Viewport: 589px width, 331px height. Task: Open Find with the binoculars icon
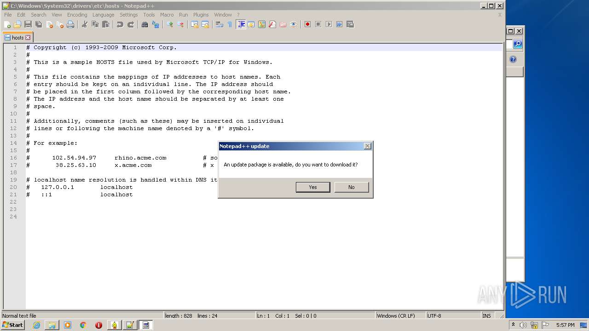tap(144, 24)
